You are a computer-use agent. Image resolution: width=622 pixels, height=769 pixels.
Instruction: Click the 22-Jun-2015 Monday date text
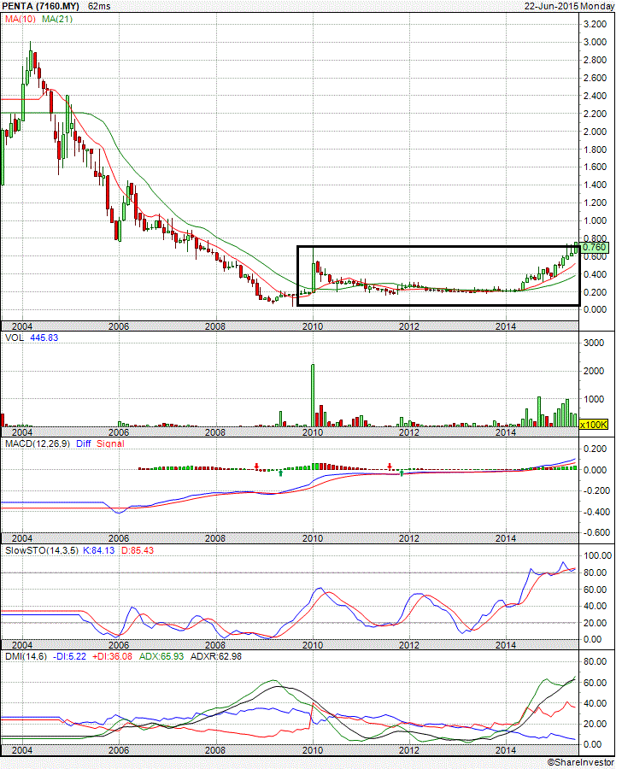pyautogui.click(x=569, y=6)
